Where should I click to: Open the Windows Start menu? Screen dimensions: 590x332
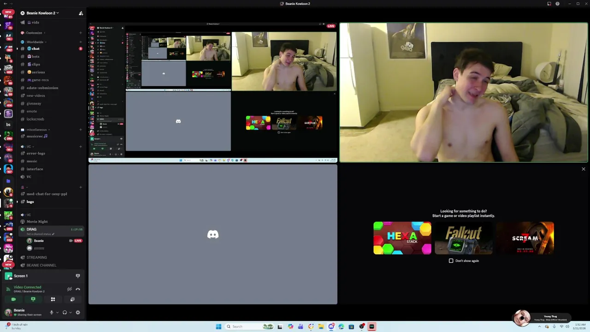coord(218,326)
